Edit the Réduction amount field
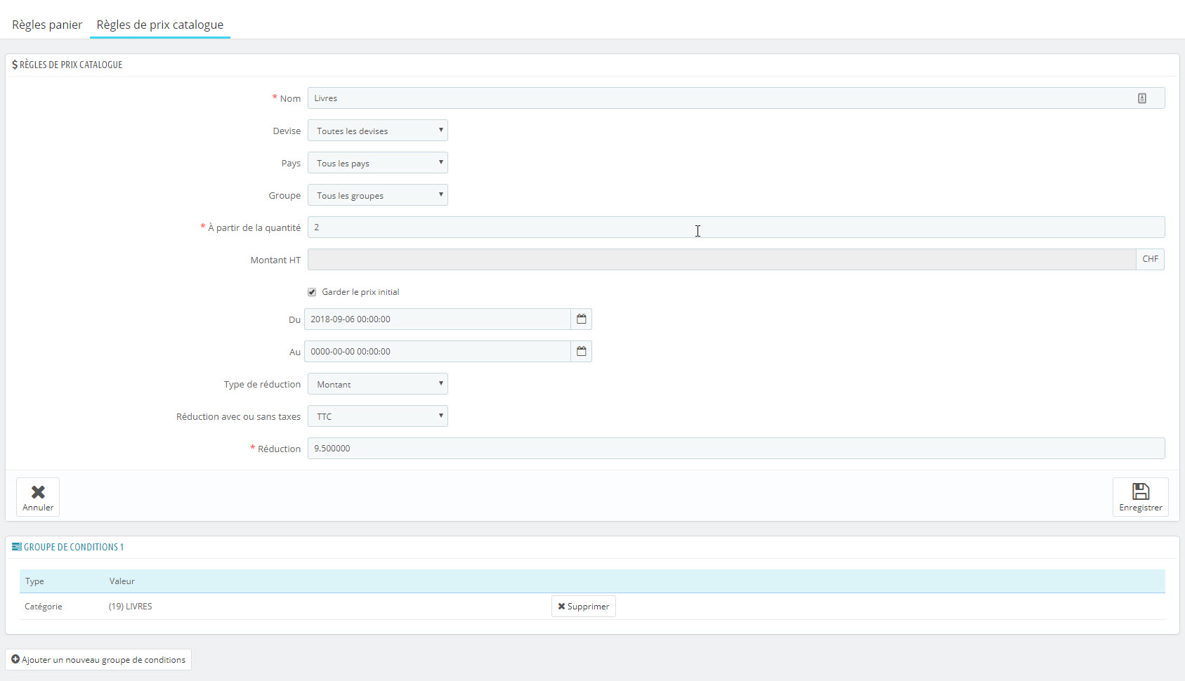Screen dimensions: 1185x681 (736, 449)
